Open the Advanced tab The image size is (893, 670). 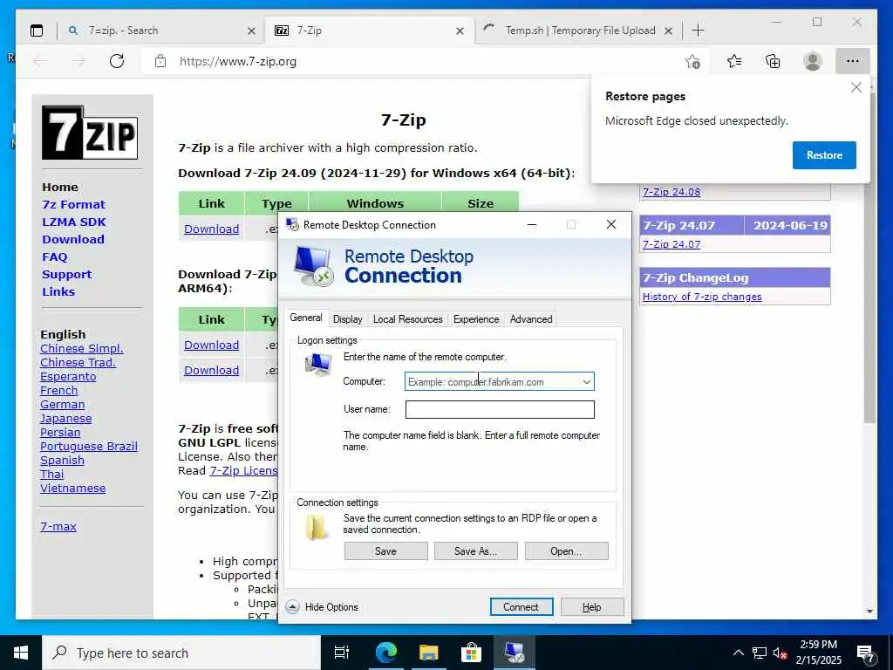coord(531,319)
